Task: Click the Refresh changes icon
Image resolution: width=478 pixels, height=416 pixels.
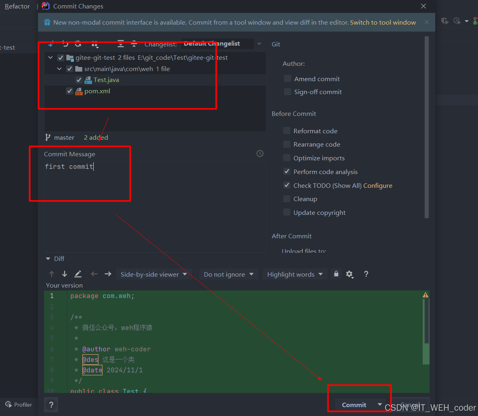Action: pos(78,44)
